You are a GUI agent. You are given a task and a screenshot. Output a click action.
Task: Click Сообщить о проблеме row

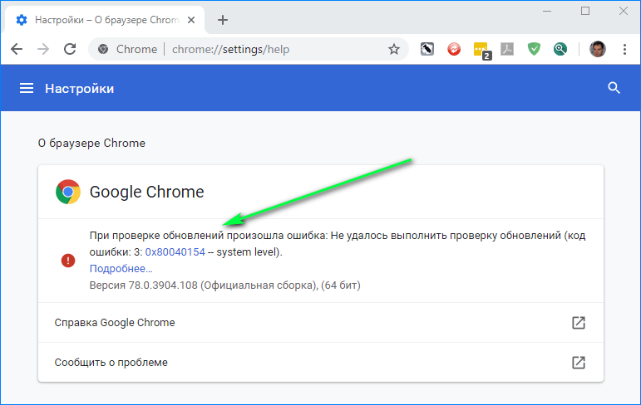(x=321, y=362)
